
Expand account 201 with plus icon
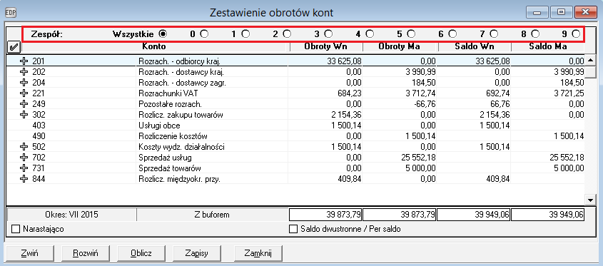pyautogui.click(x=24, y=61)
